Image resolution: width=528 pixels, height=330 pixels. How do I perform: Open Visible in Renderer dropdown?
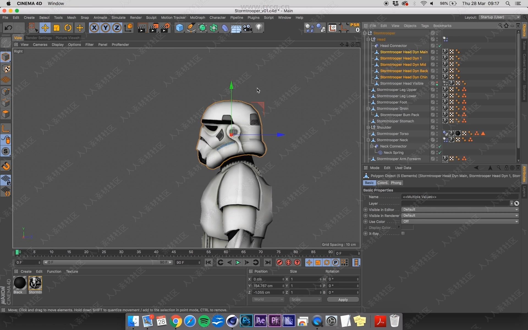[460, 216]
